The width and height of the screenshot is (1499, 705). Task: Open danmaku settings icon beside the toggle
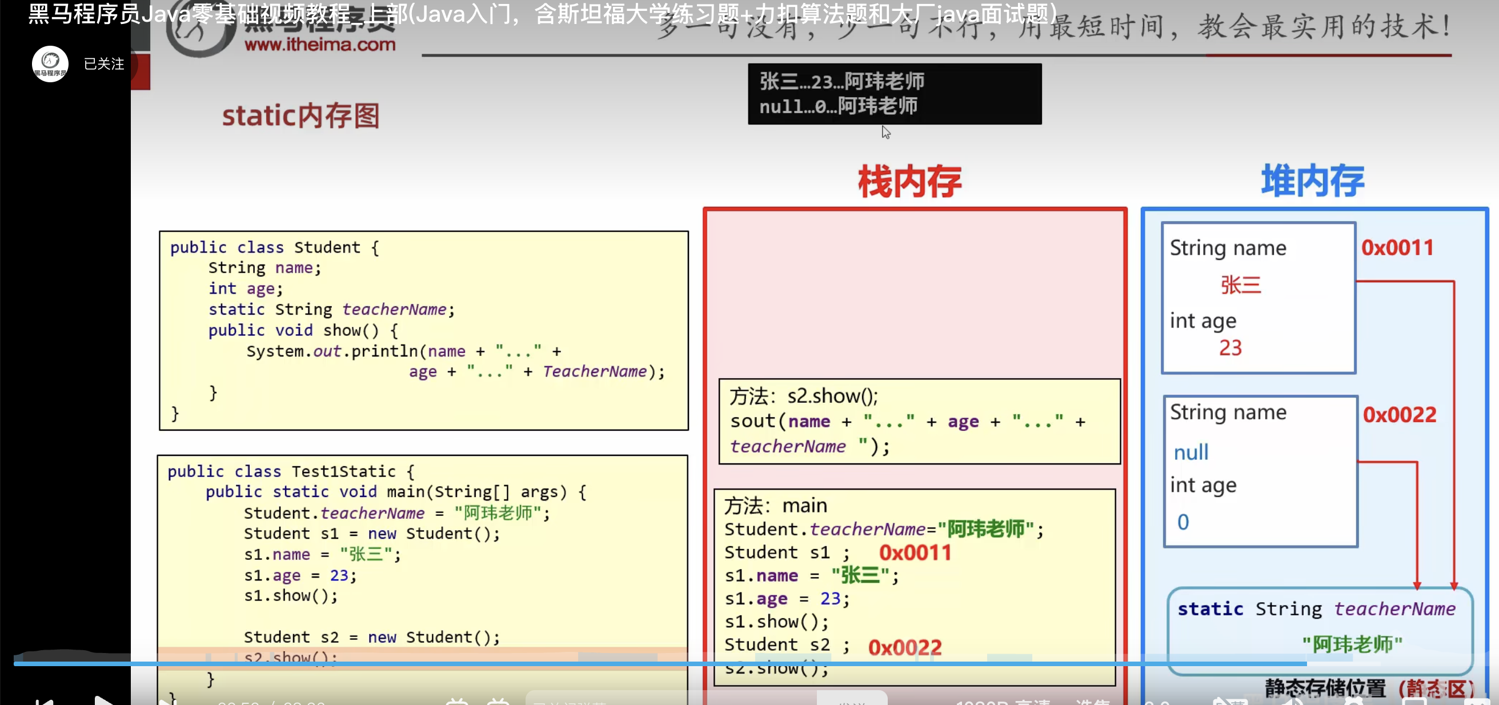click(x=498, y=702)
